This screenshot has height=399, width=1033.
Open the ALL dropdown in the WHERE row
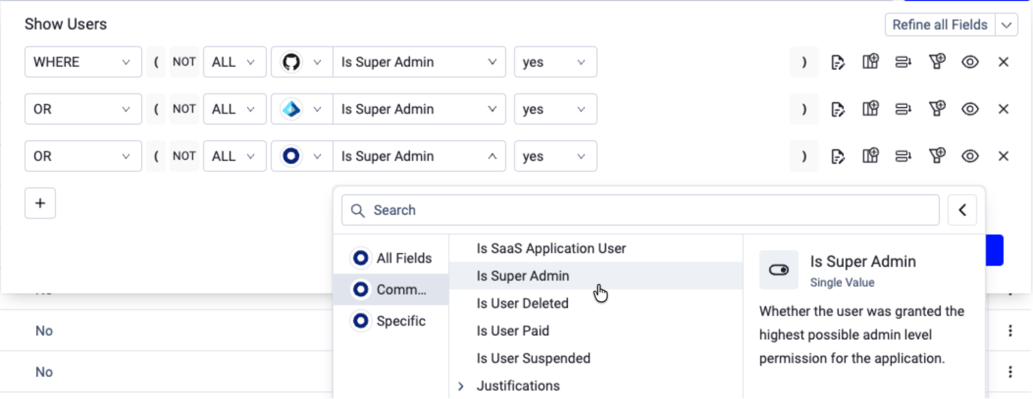click(x=235, y=62)
